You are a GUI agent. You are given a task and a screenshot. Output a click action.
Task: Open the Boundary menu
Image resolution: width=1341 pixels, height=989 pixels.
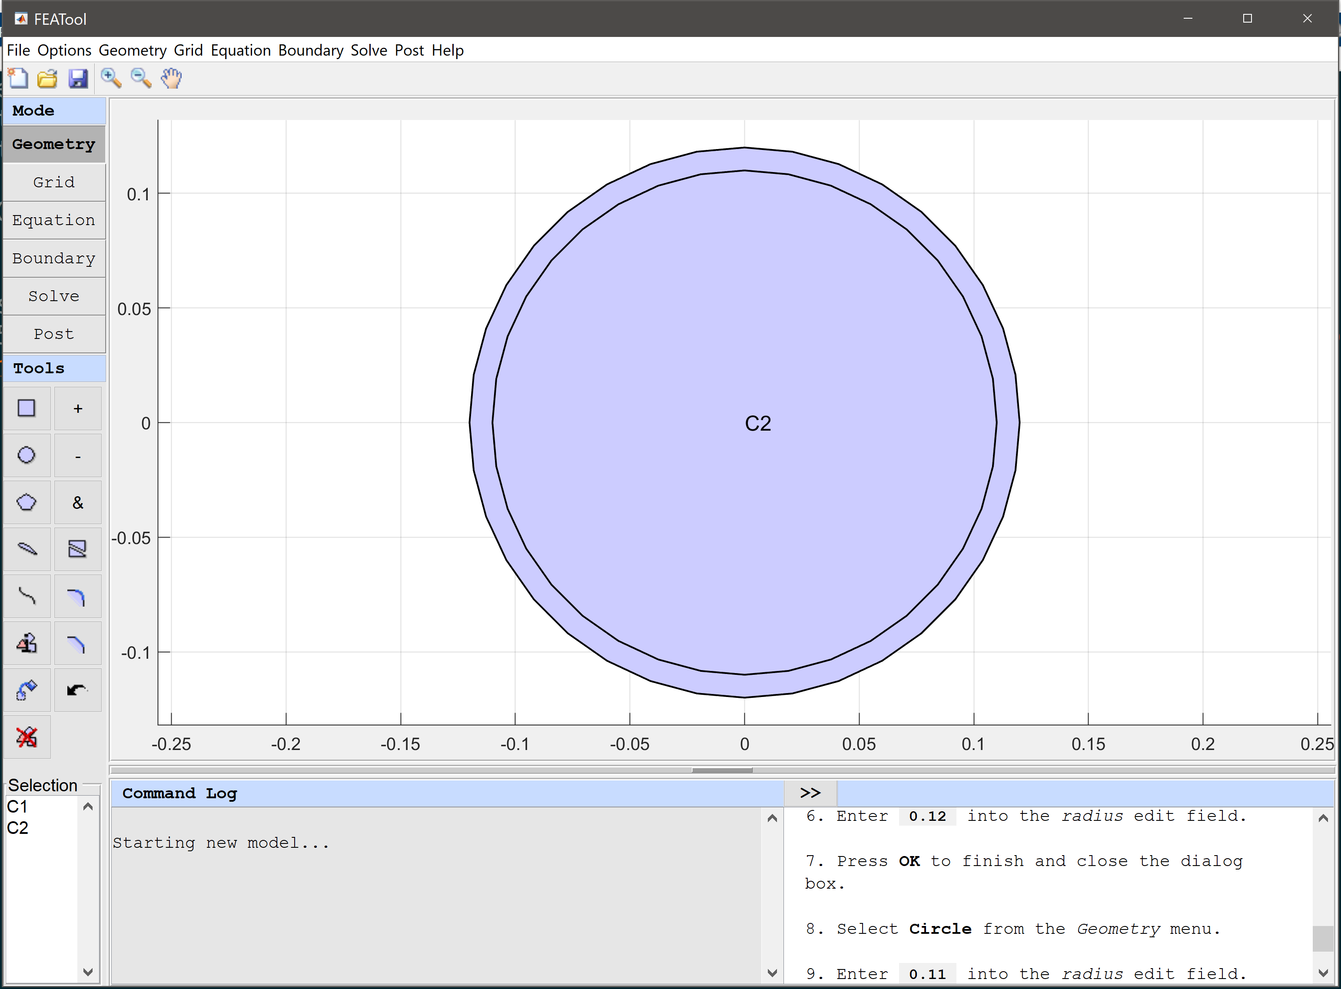point(311,50)
